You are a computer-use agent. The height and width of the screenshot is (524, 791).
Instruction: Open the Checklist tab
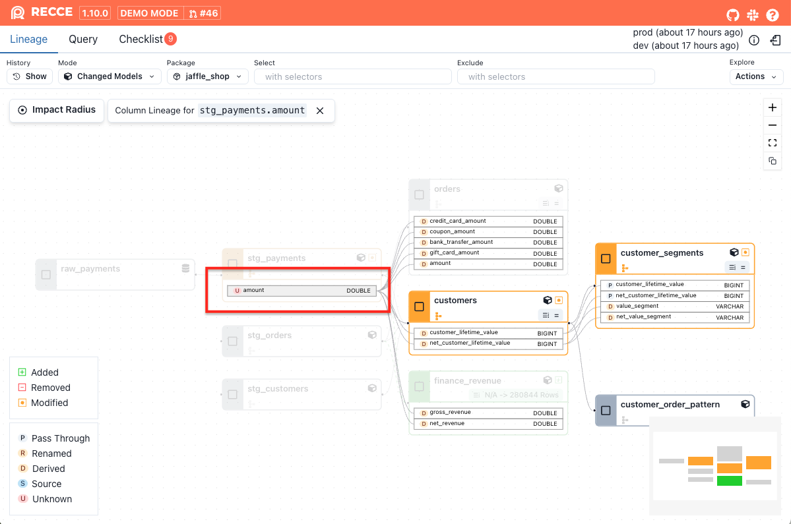click(x=141, y=40)
